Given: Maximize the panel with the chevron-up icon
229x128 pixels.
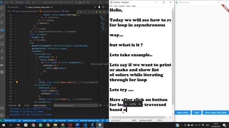Looking at the screenshot, I should (x=104, y=106).
